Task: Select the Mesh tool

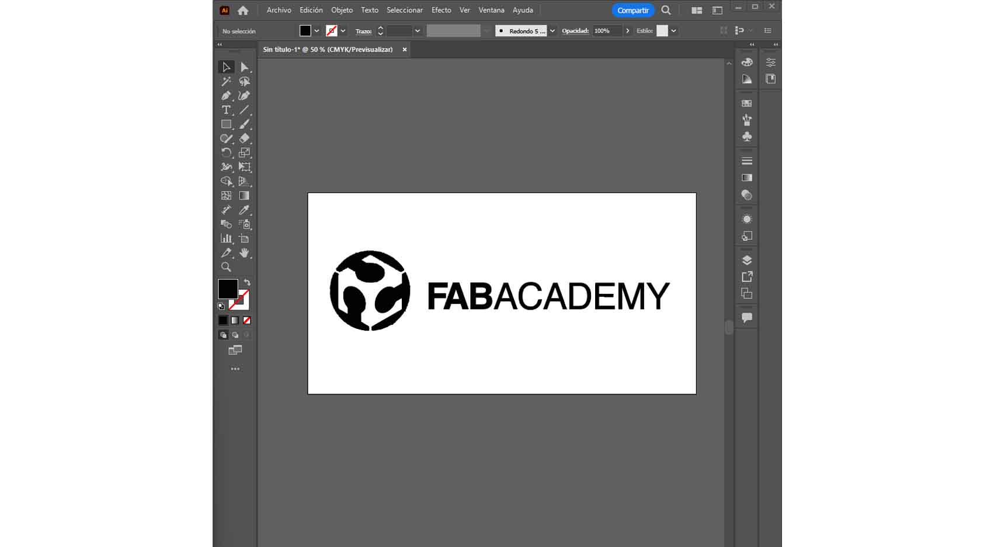Action: point(226,196)
